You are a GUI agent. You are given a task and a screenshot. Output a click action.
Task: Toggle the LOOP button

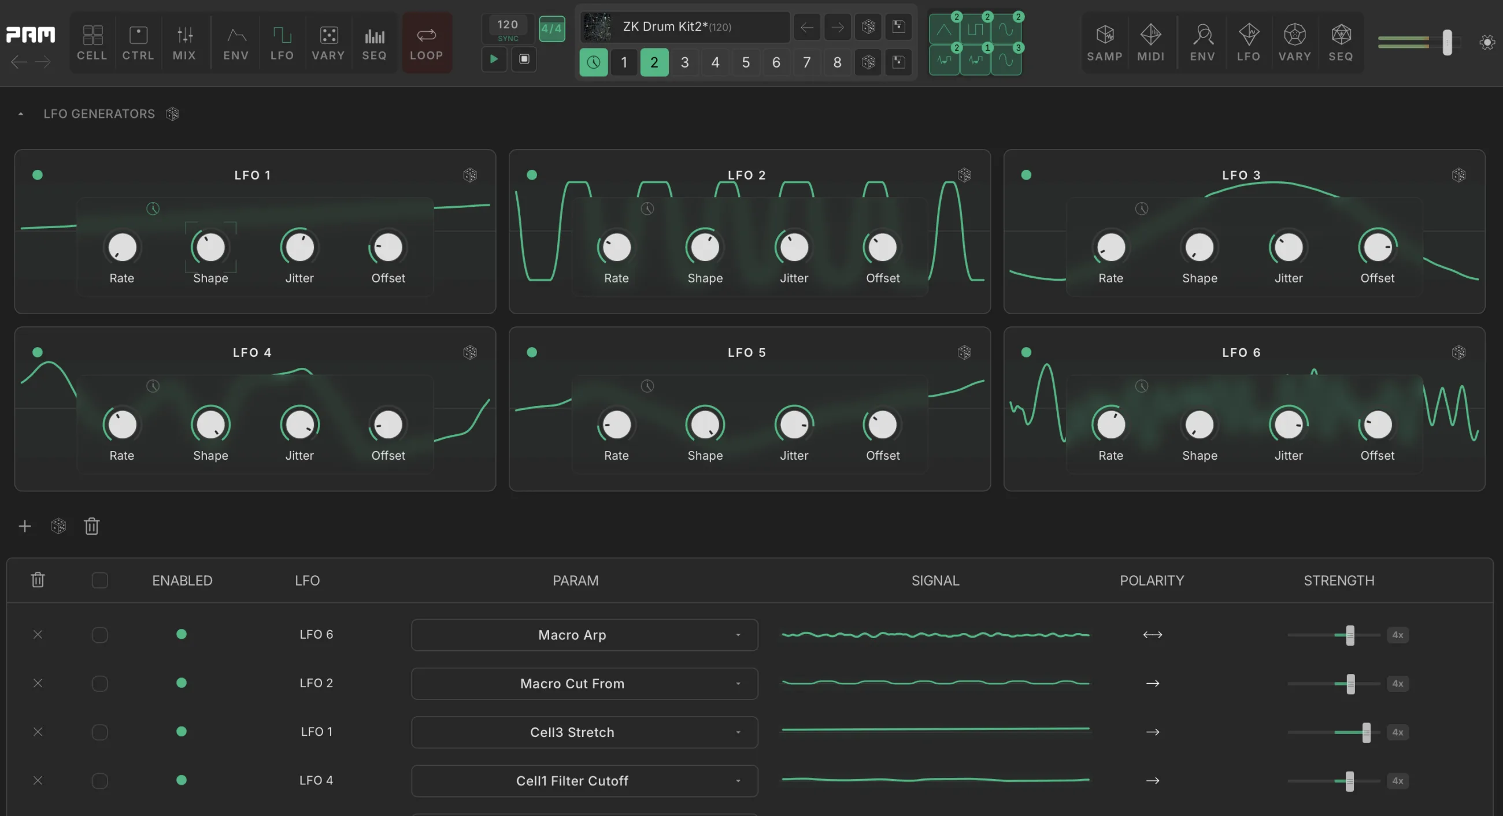(x=427, y=43)
